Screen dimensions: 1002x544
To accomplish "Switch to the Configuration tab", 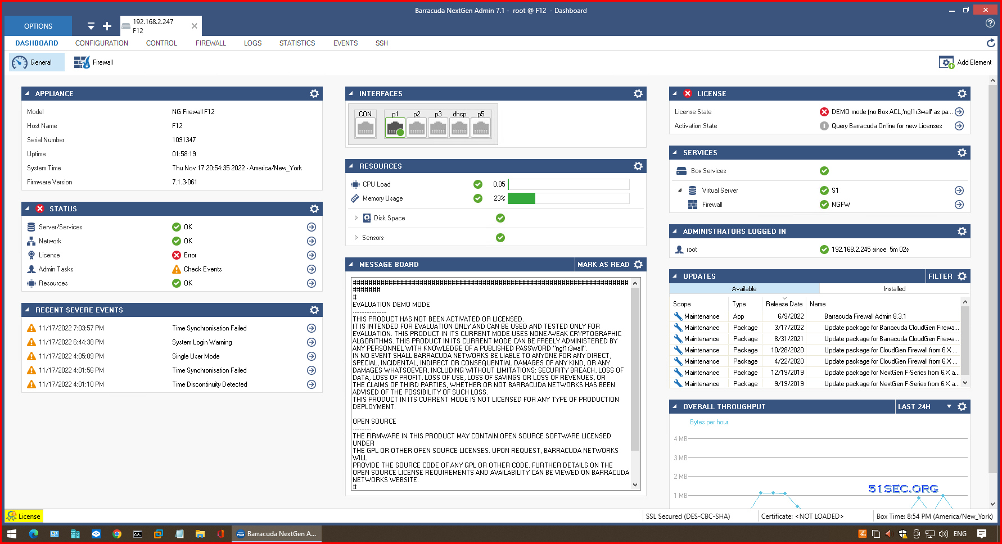I will [x=102, y=43].
